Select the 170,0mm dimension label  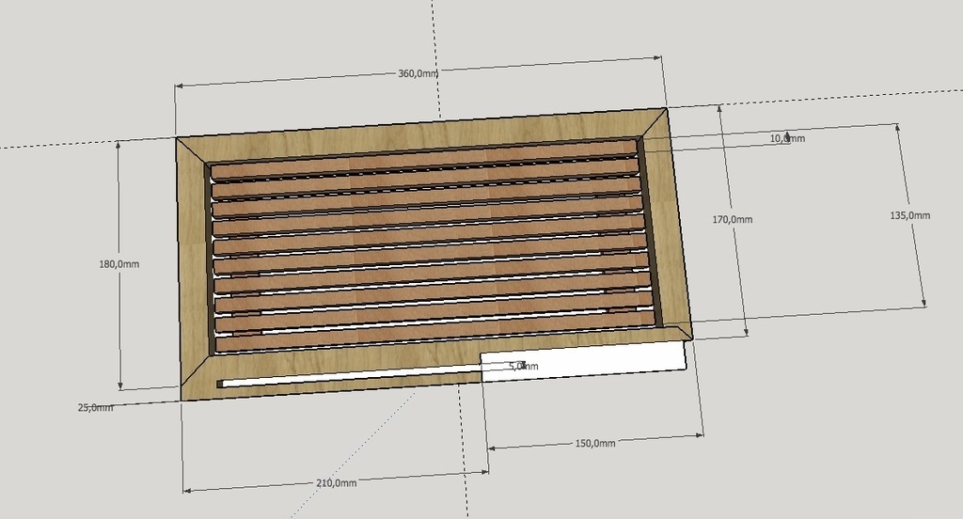732,219
